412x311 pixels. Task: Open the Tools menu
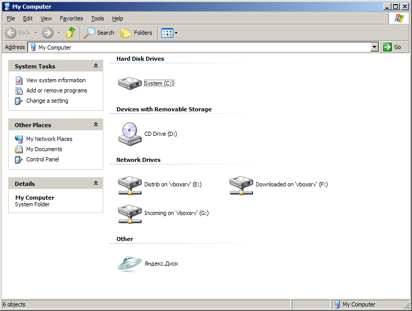[x=98, y=18]
